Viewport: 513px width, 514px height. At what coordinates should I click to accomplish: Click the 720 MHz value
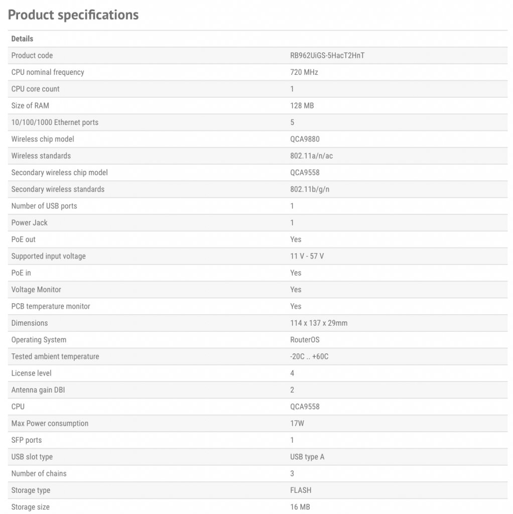[x=304, y=72]
